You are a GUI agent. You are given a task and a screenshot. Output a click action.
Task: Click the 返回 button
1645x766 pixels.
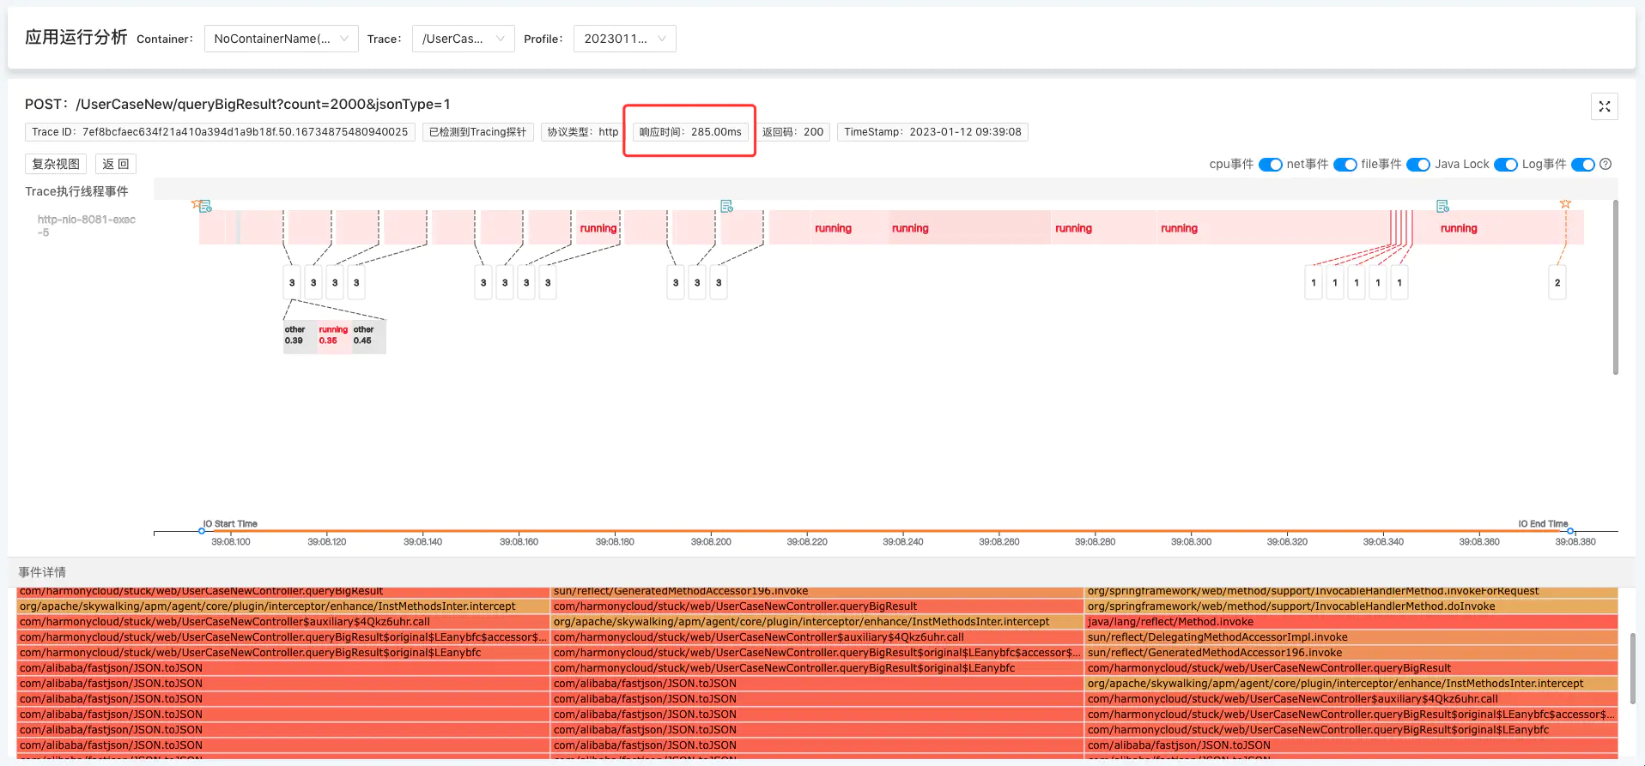coord(116,164)
